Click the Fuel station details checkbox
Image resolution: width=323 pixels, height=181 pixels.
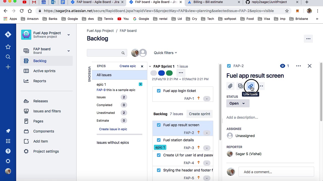tap(159, 140)
